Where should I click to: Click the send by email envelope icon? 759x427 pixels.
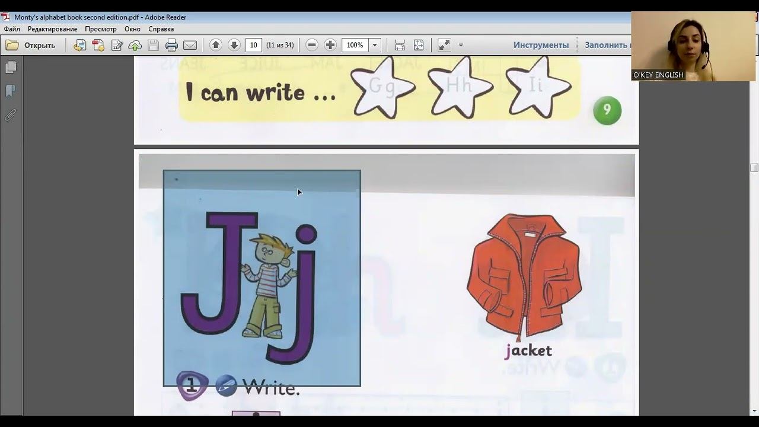pyautogui.click(x=190, y=45)
